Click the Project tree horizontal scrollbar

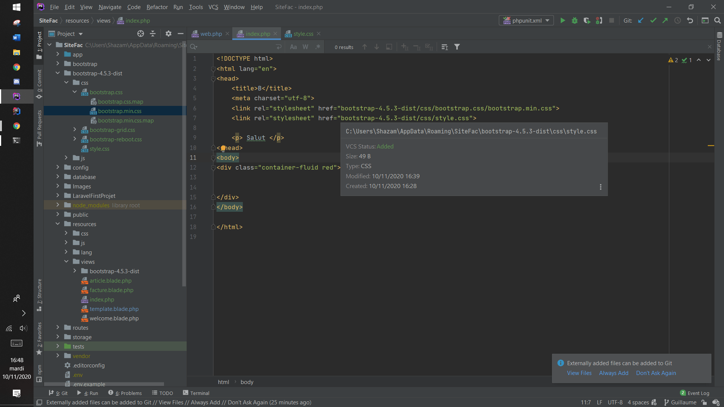pyautogui.click(x=104, y=384)
